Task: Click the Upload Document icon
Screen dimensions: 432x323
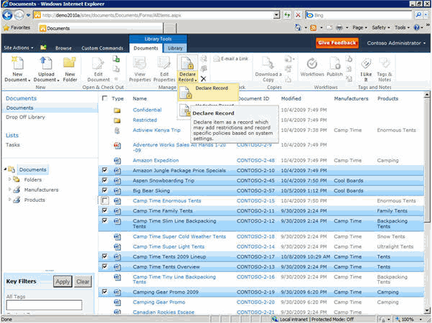Action: click(x=46, y=69)
